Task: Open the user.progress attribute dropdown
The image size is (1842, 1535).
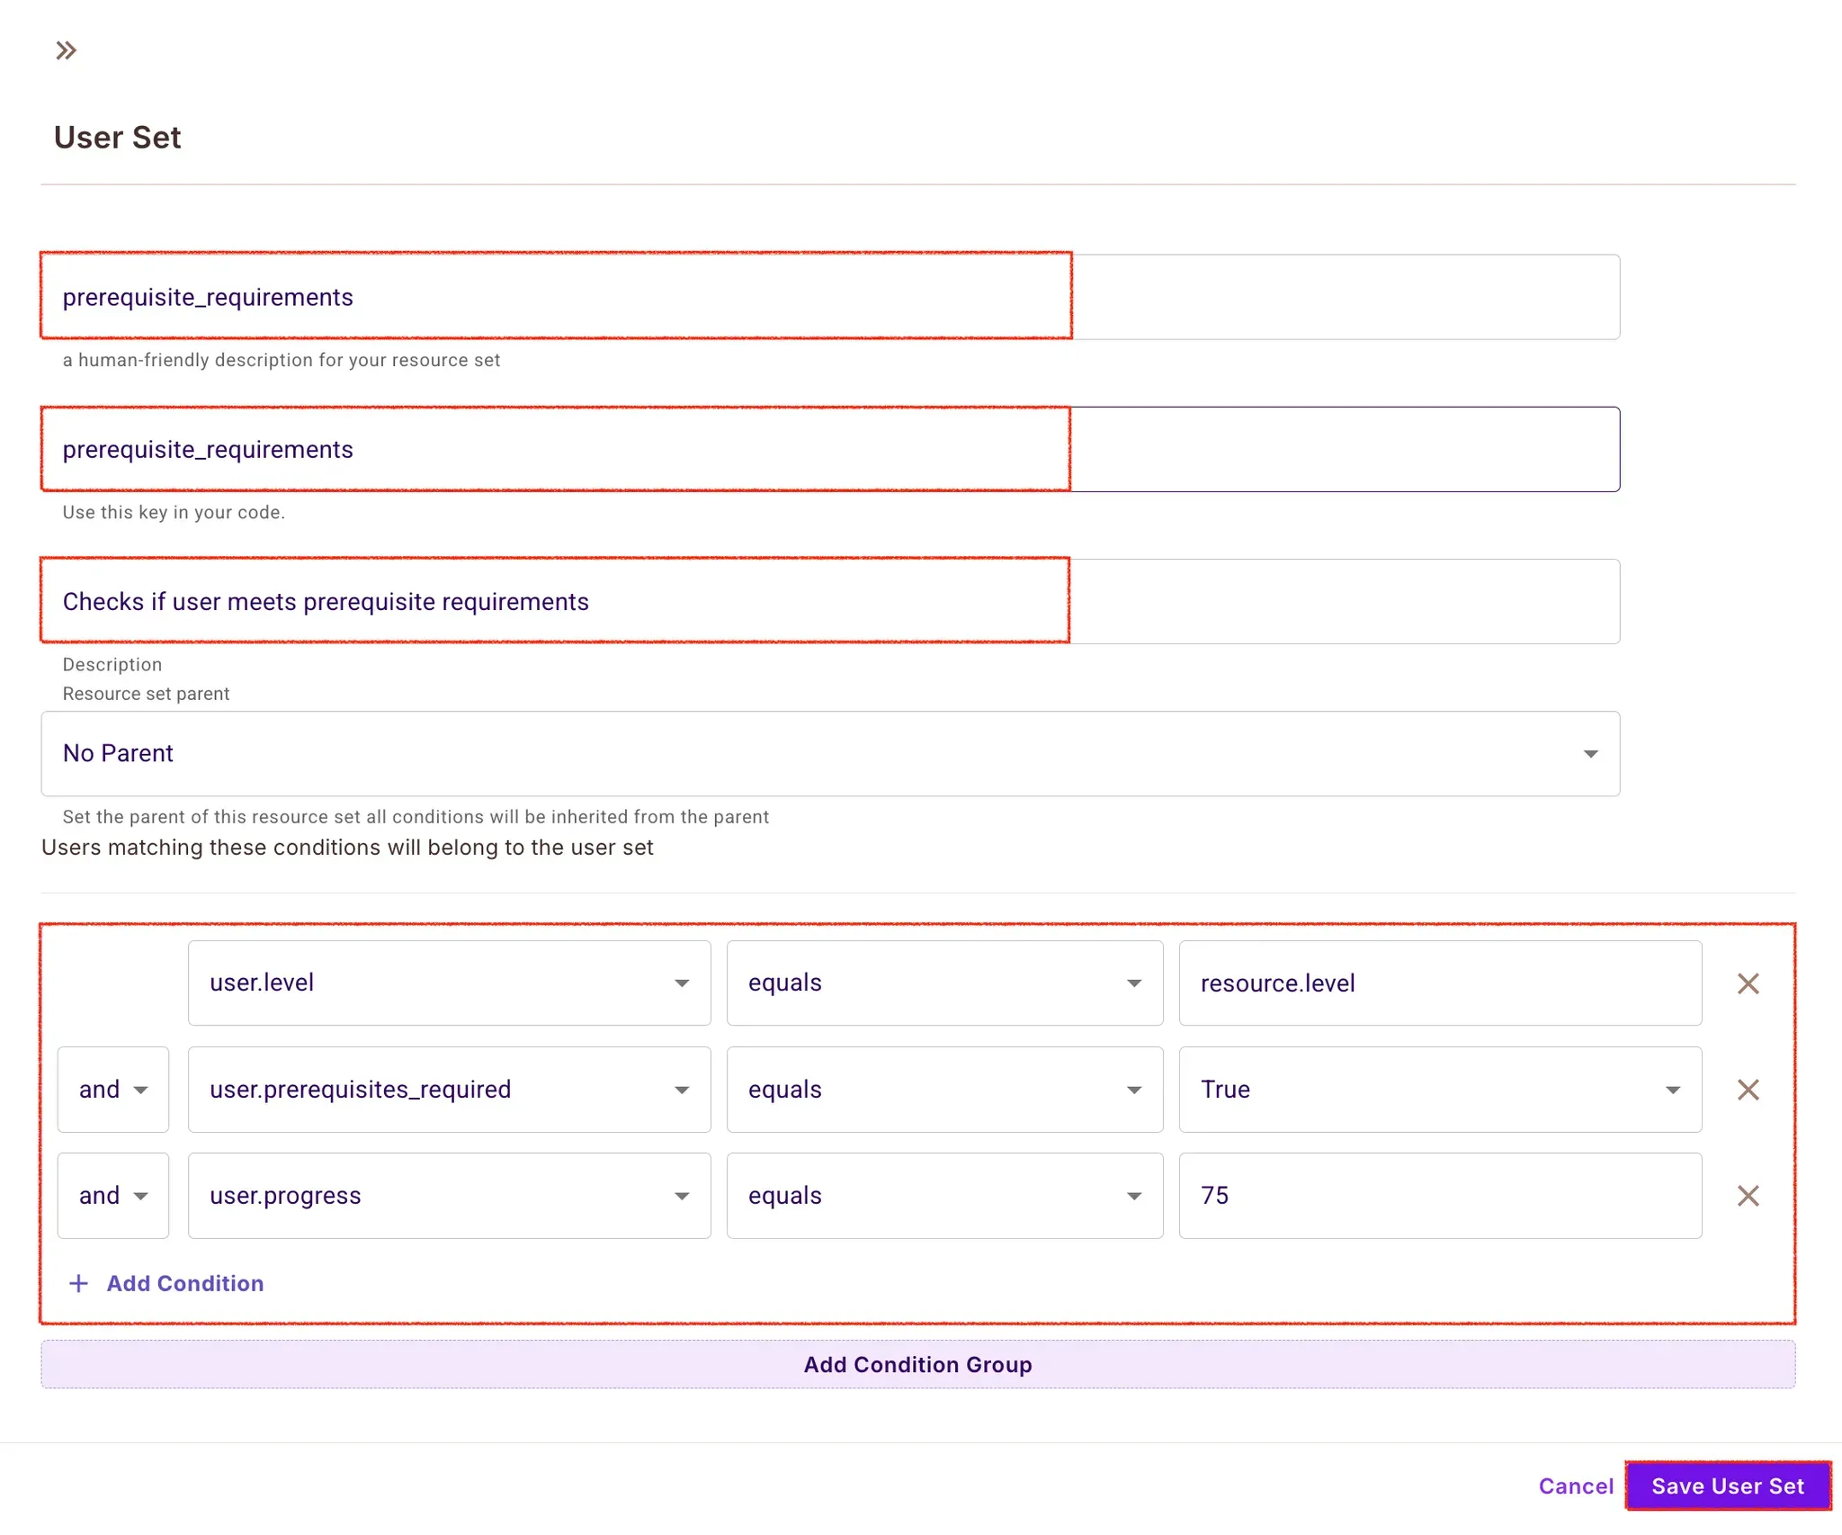Action: (682, 1196)
